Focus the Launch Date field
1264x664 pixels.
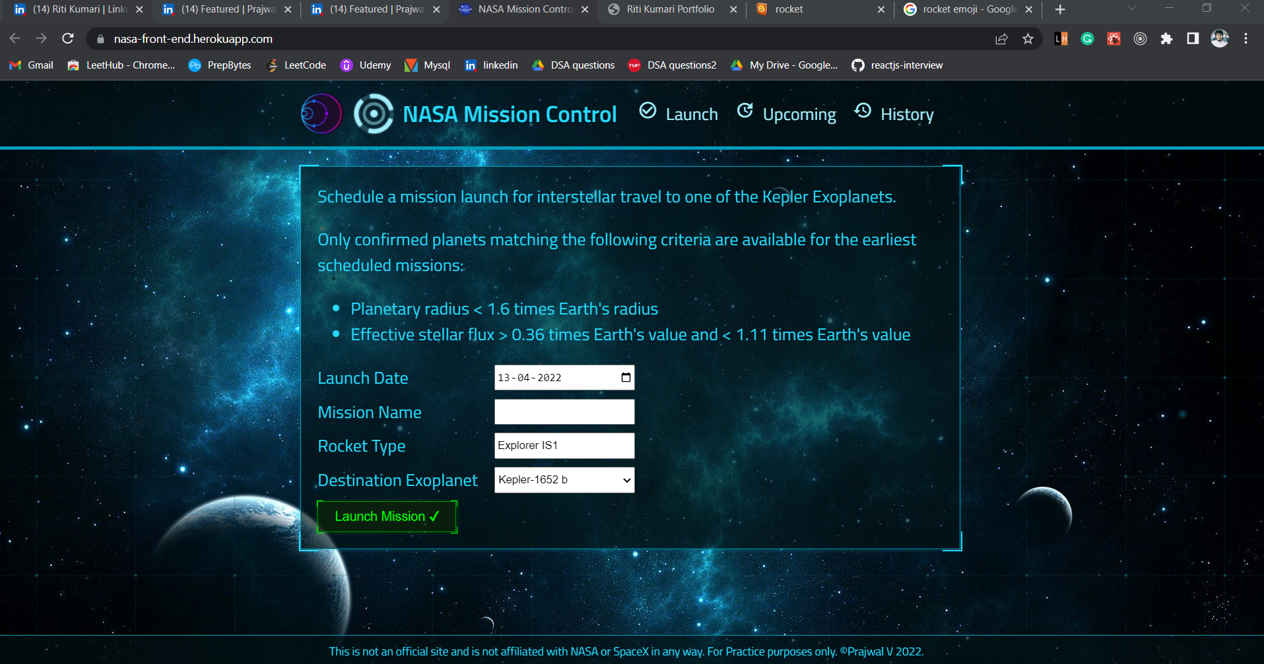pyautogui.click(x=564, y=378)
